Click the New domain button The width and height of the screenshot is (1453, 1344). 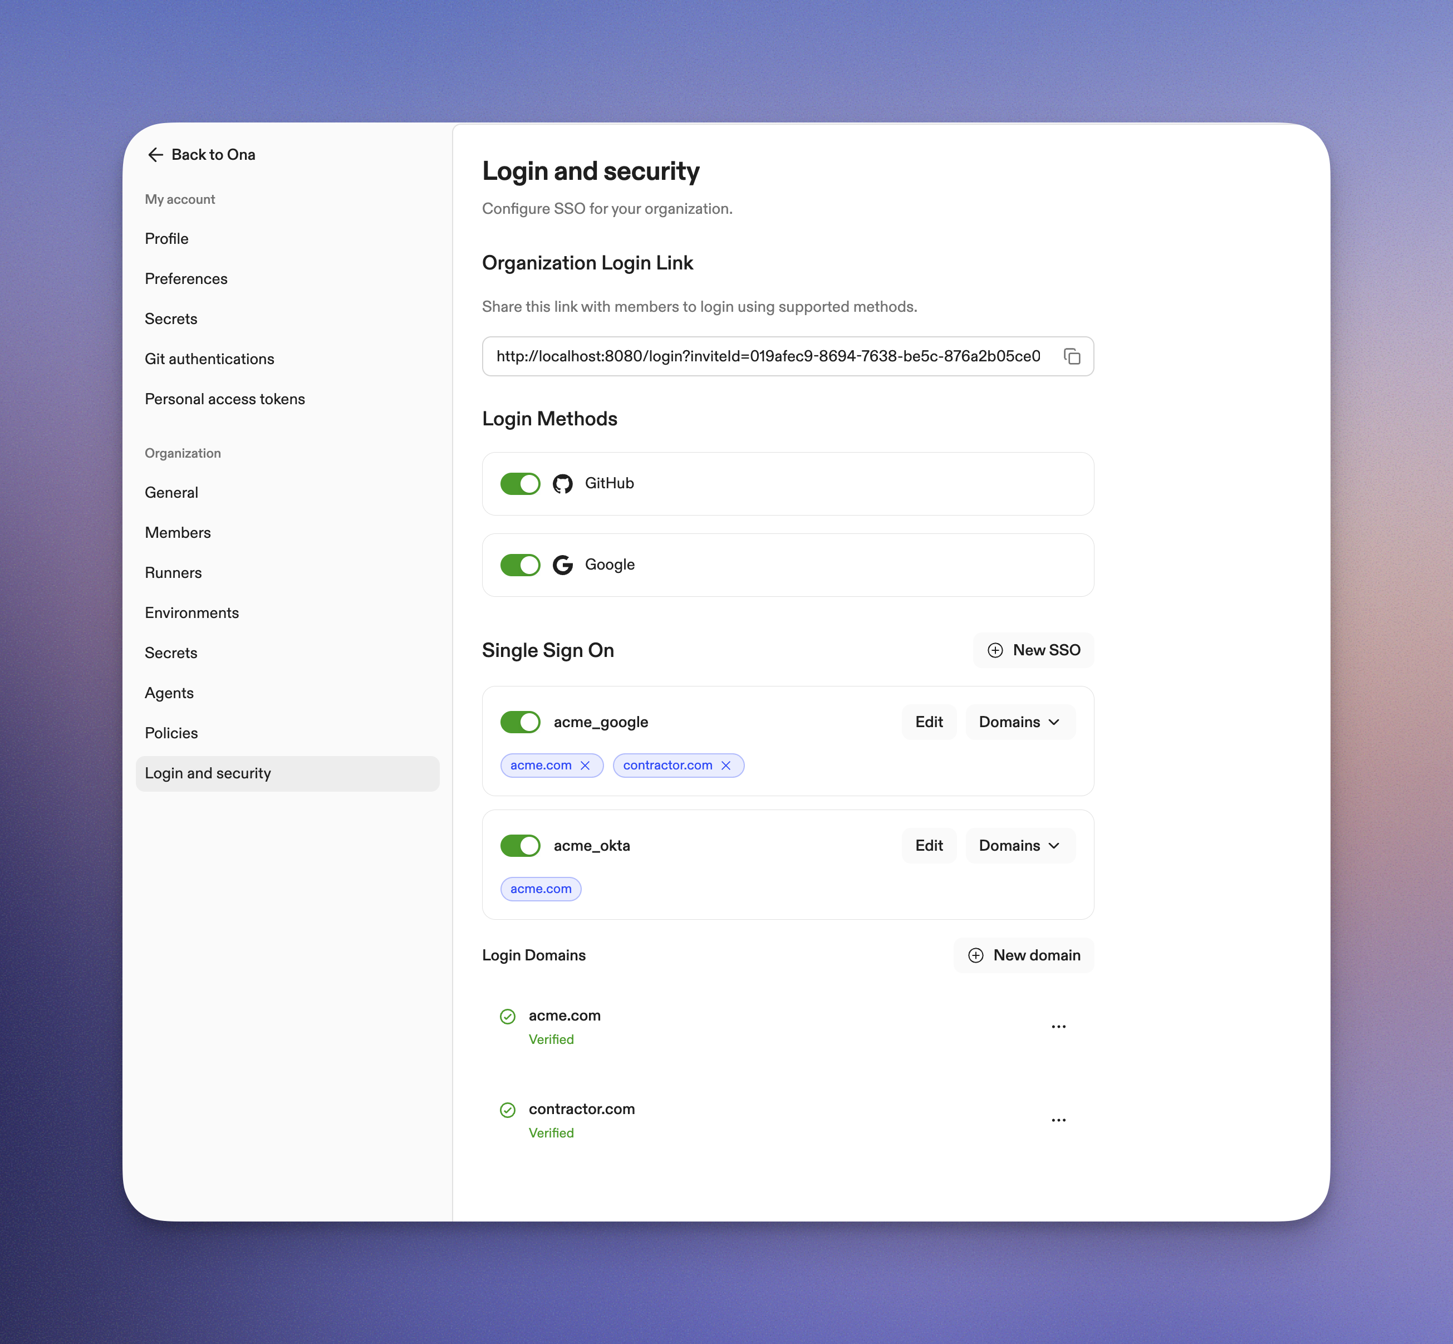pos(1023,955)
